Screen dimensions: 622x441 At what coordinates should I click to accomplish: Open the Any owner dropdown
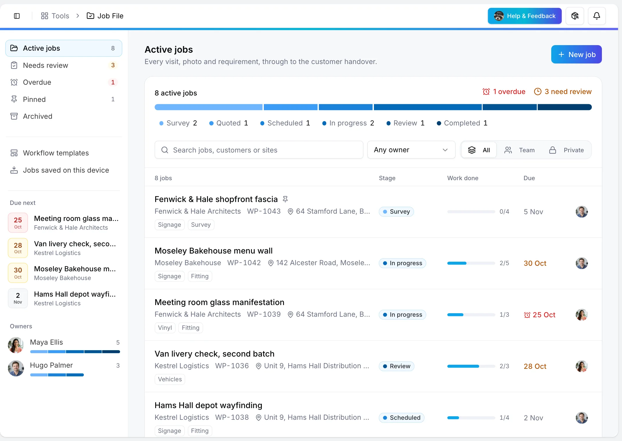tap(411, 150)
